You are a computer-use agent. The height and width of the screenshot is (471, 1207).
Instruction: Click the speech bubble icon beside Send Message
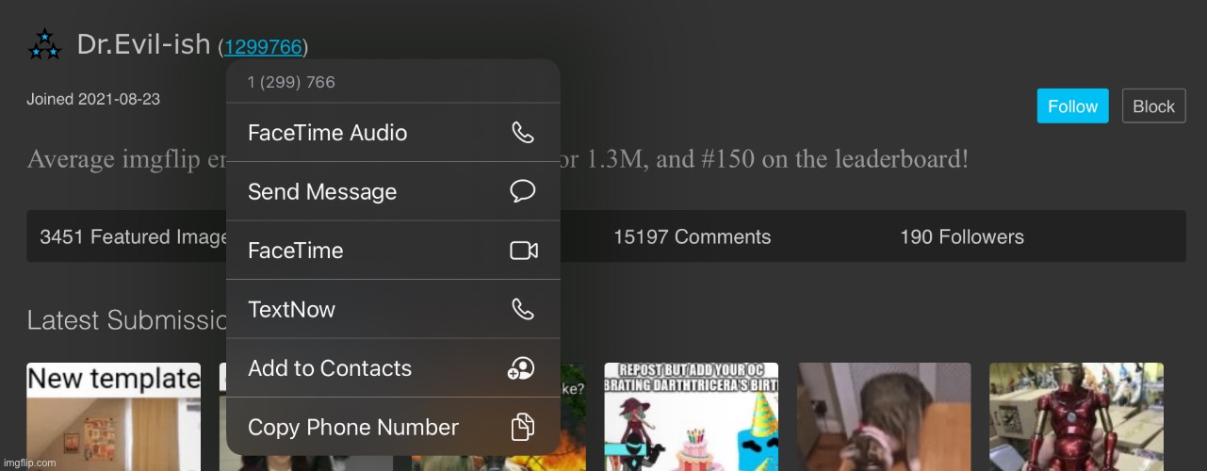tap(522, 191)
